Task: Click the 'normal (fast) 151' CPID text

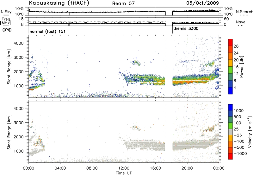Action: (x=48, y=31)
